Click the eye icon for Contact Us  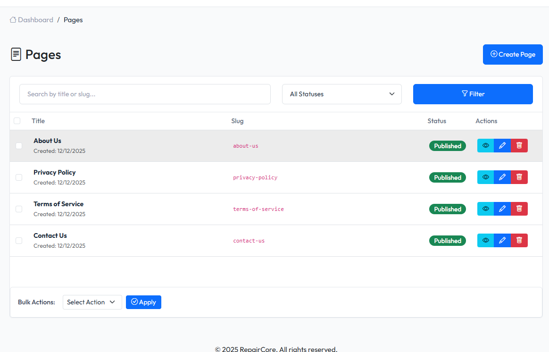click(x=485, y=240)
